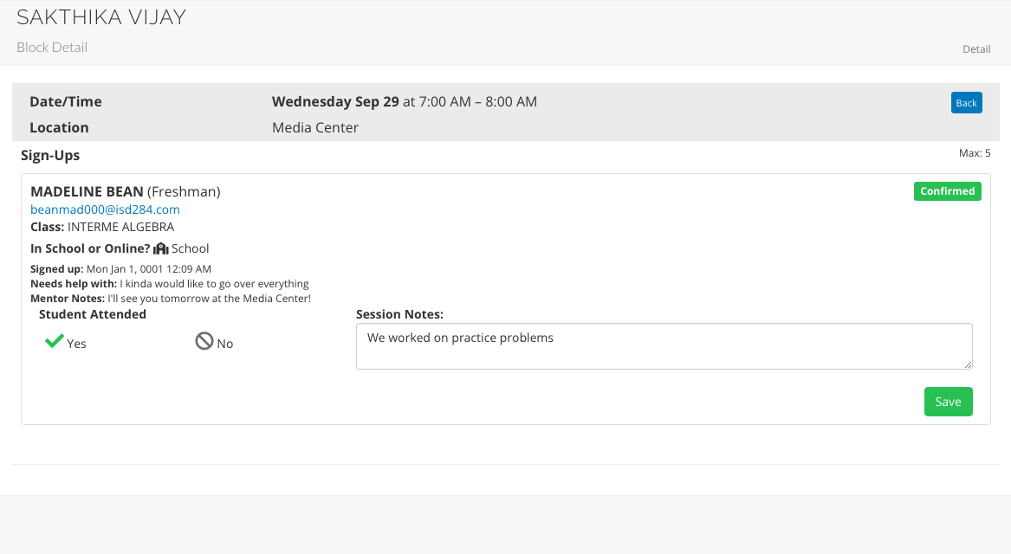The height and width of the screenshot is (554, 1011).
Task: Select the Detail breadcrumb
Action: point(976,49)
